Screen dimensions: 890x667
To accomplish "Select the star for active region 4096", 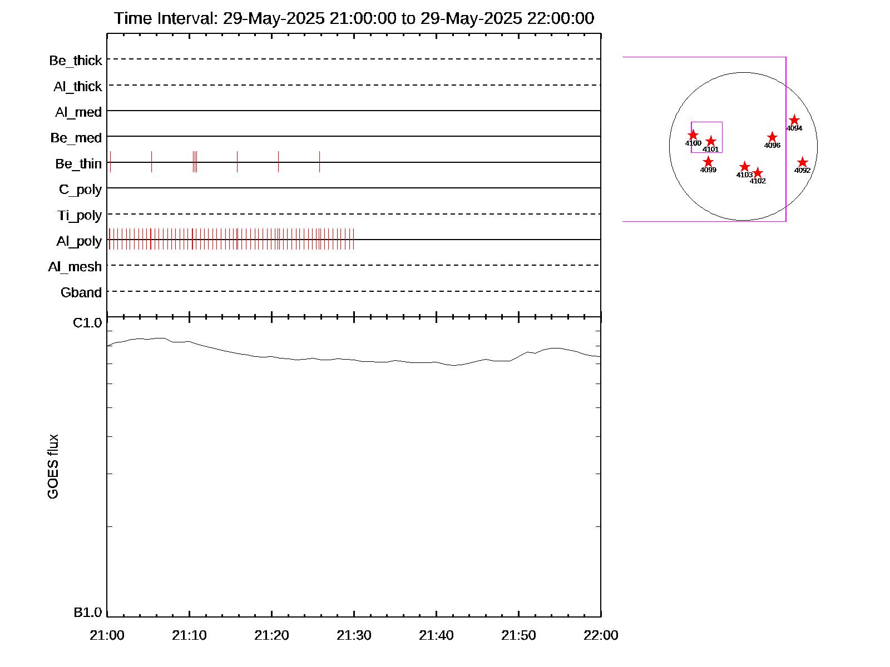I will point(772,137).
